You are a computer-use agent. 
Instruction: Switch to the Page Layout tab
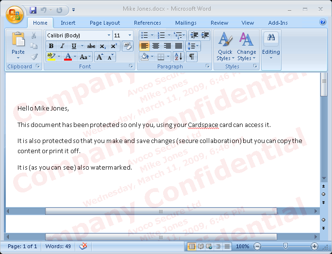105,23
